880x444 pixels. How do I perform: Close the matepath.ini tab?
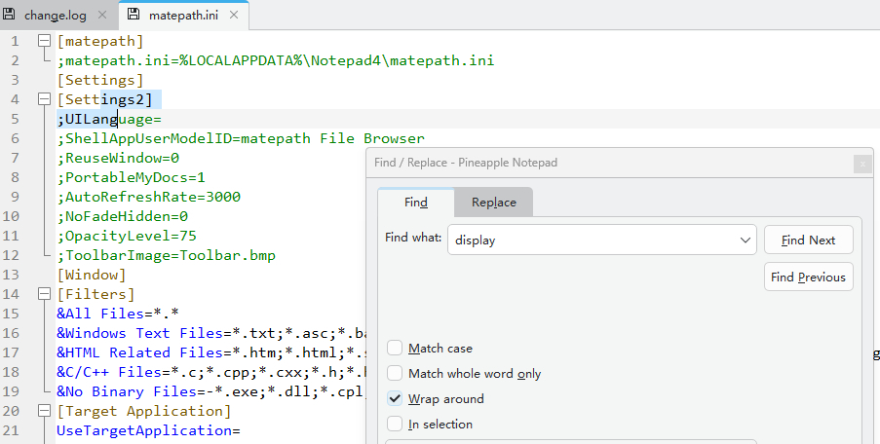click(234, 16)
